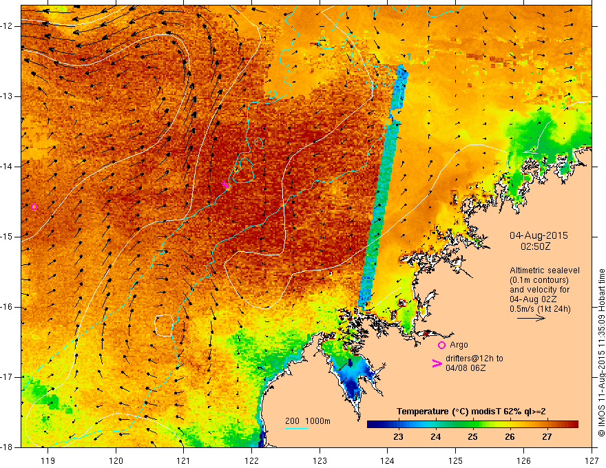Image resolution: width=606 pixels, height=468 pixels.
Task: Click the temperature color bar
Action: (x=472, y=425)
